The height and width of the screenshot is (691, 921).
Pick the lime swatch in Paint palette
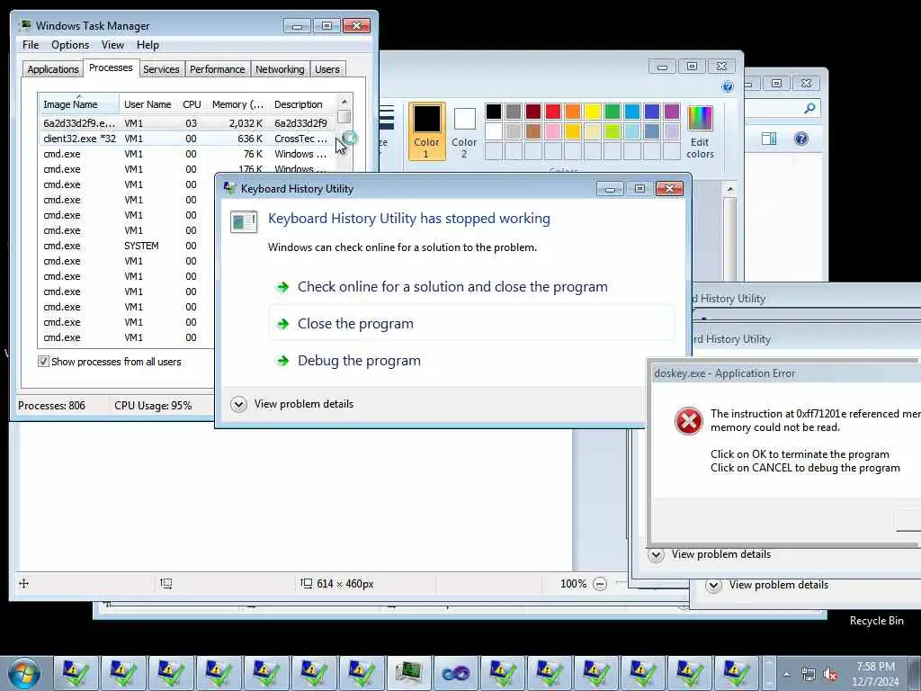coord(612,131)
